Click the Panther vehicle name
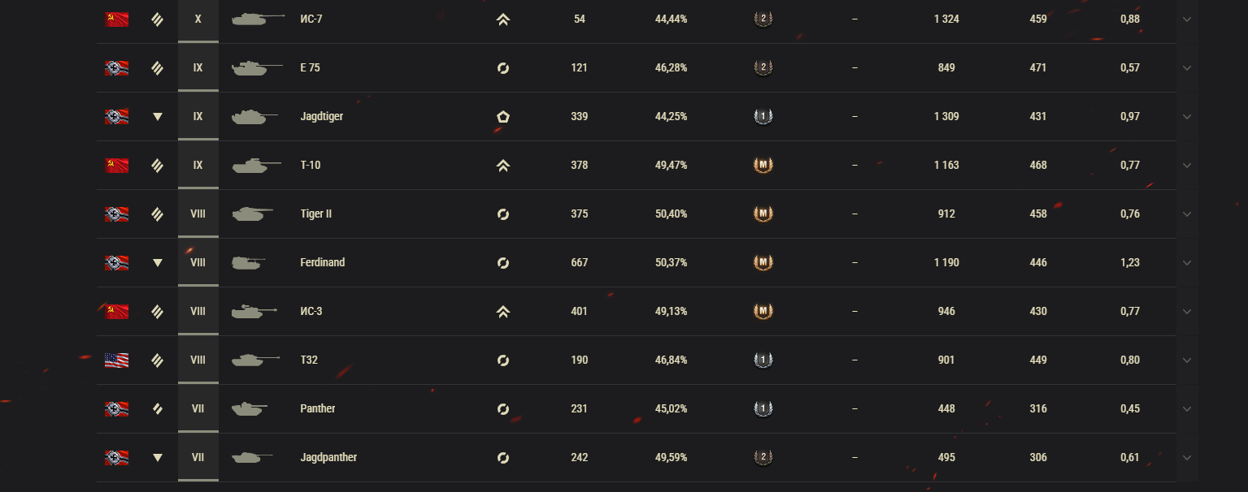Viewport: 1248px width, 492px height. coord(317,409)
